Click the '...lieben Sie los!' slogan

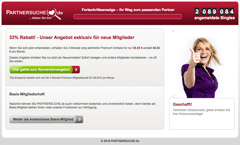click(x=41, y=18)
